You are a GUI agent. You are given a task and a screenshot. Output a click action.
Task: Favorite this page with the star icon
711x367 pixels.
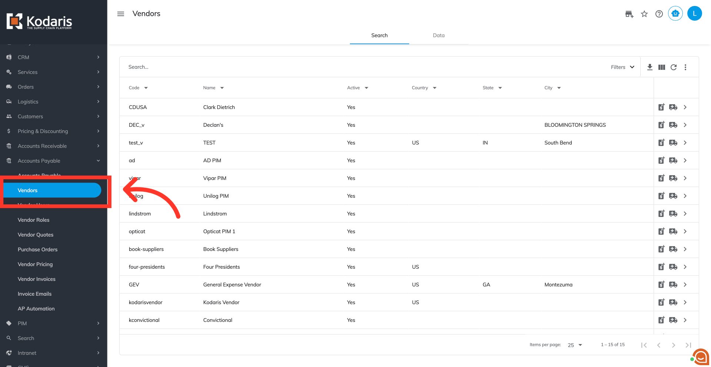click(x=644, y=14)
